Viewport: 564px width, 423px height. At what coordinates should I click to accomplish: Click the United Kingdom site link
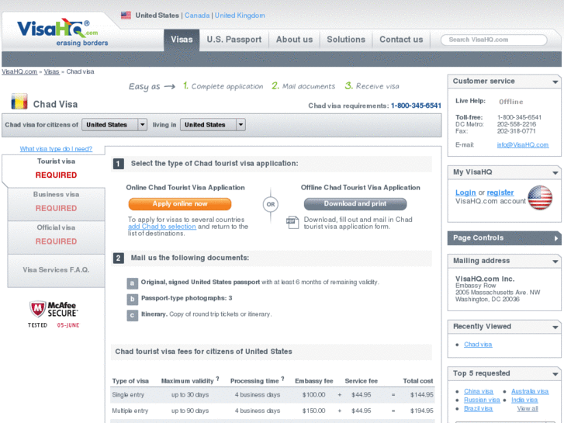(240, 16)
